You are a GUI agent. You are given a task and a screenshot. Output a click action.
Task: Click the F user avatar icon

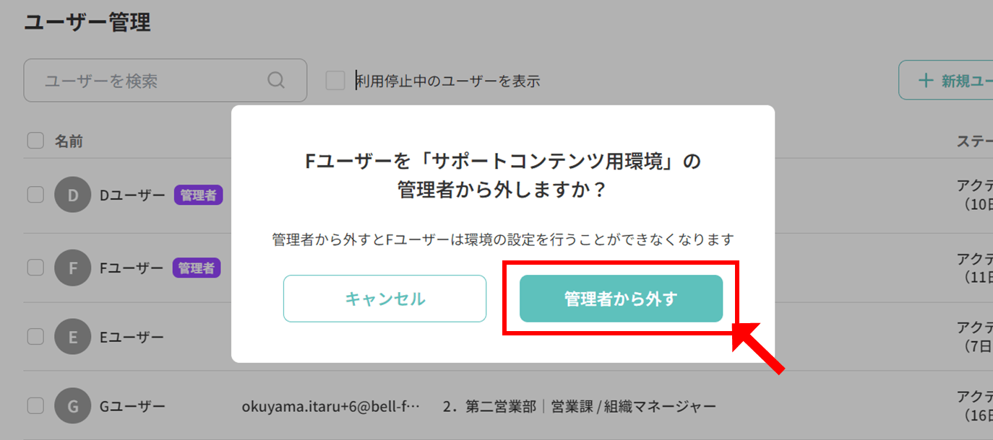point(73,268)
